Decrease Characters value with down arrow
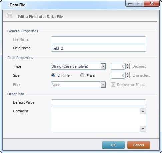 click(x=127, y=77)
